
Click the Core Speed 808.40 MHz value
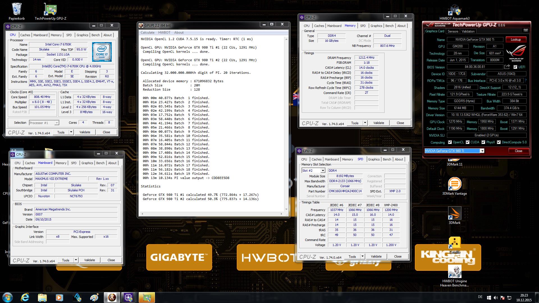(42, 97)
